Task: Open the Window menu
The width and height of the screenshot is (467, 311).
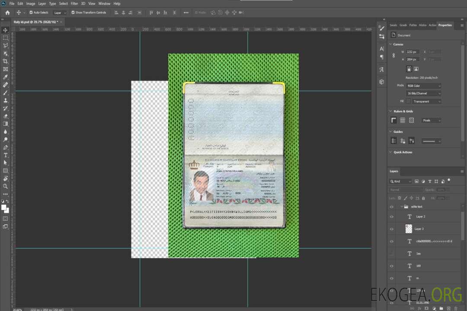Action: (x=104, y=3)
